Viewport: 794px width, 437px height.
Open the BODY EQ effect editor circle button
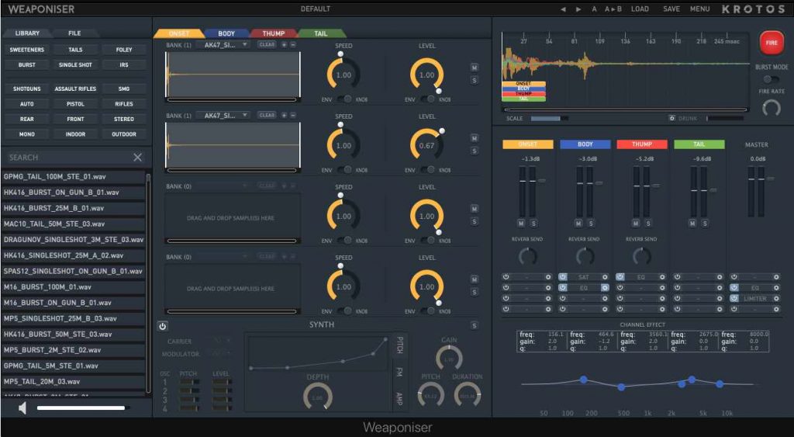[x=605, y=287]
